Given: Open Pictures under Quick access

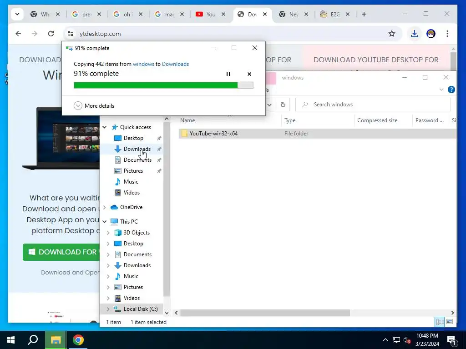Looking at the screenshot, I should pos(133,171).
